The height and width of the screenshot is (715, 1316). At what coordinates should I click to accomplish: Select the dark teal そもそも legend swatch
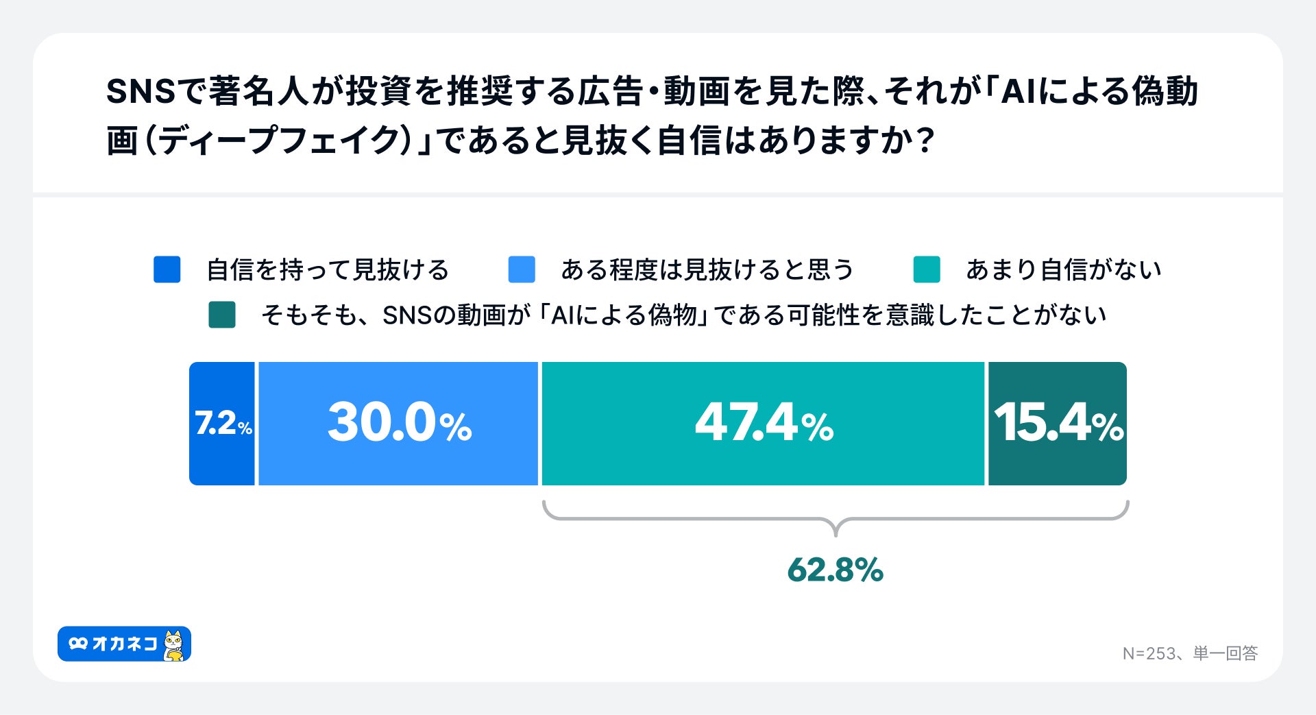coord(222,315)
